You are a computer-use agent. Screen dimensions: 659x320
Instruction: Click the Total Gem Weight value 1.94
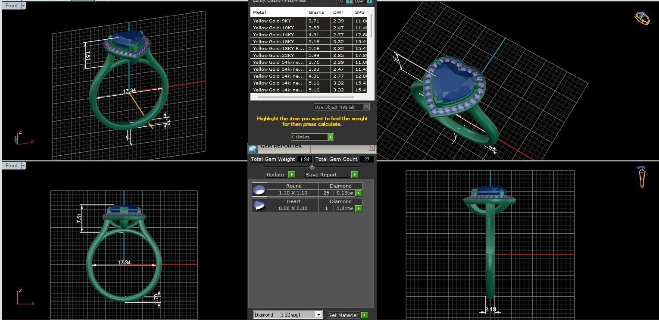pyautogui.click(x=304, y=159)
